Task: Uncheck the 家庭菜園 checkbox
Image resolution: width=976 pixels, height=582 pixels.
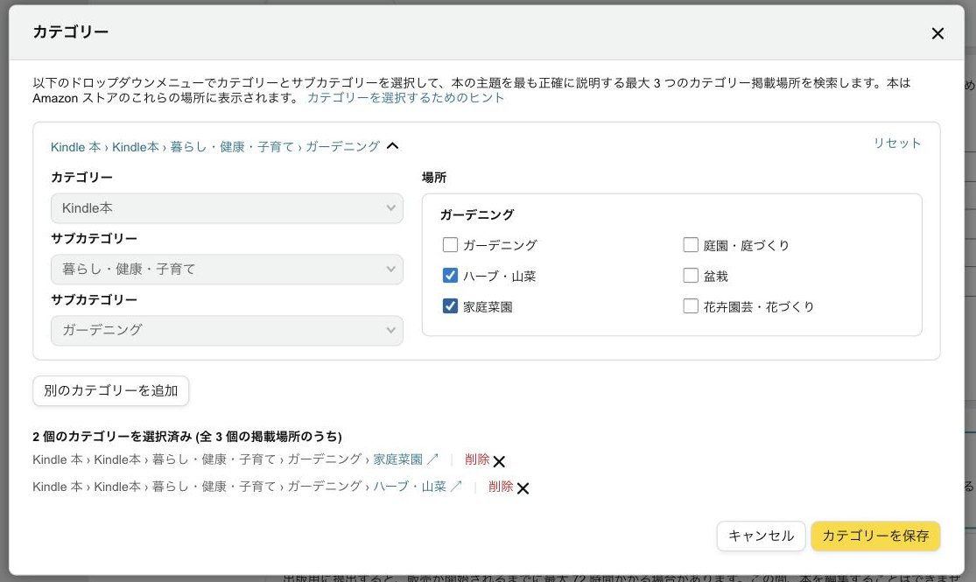Action: (450, 305)
